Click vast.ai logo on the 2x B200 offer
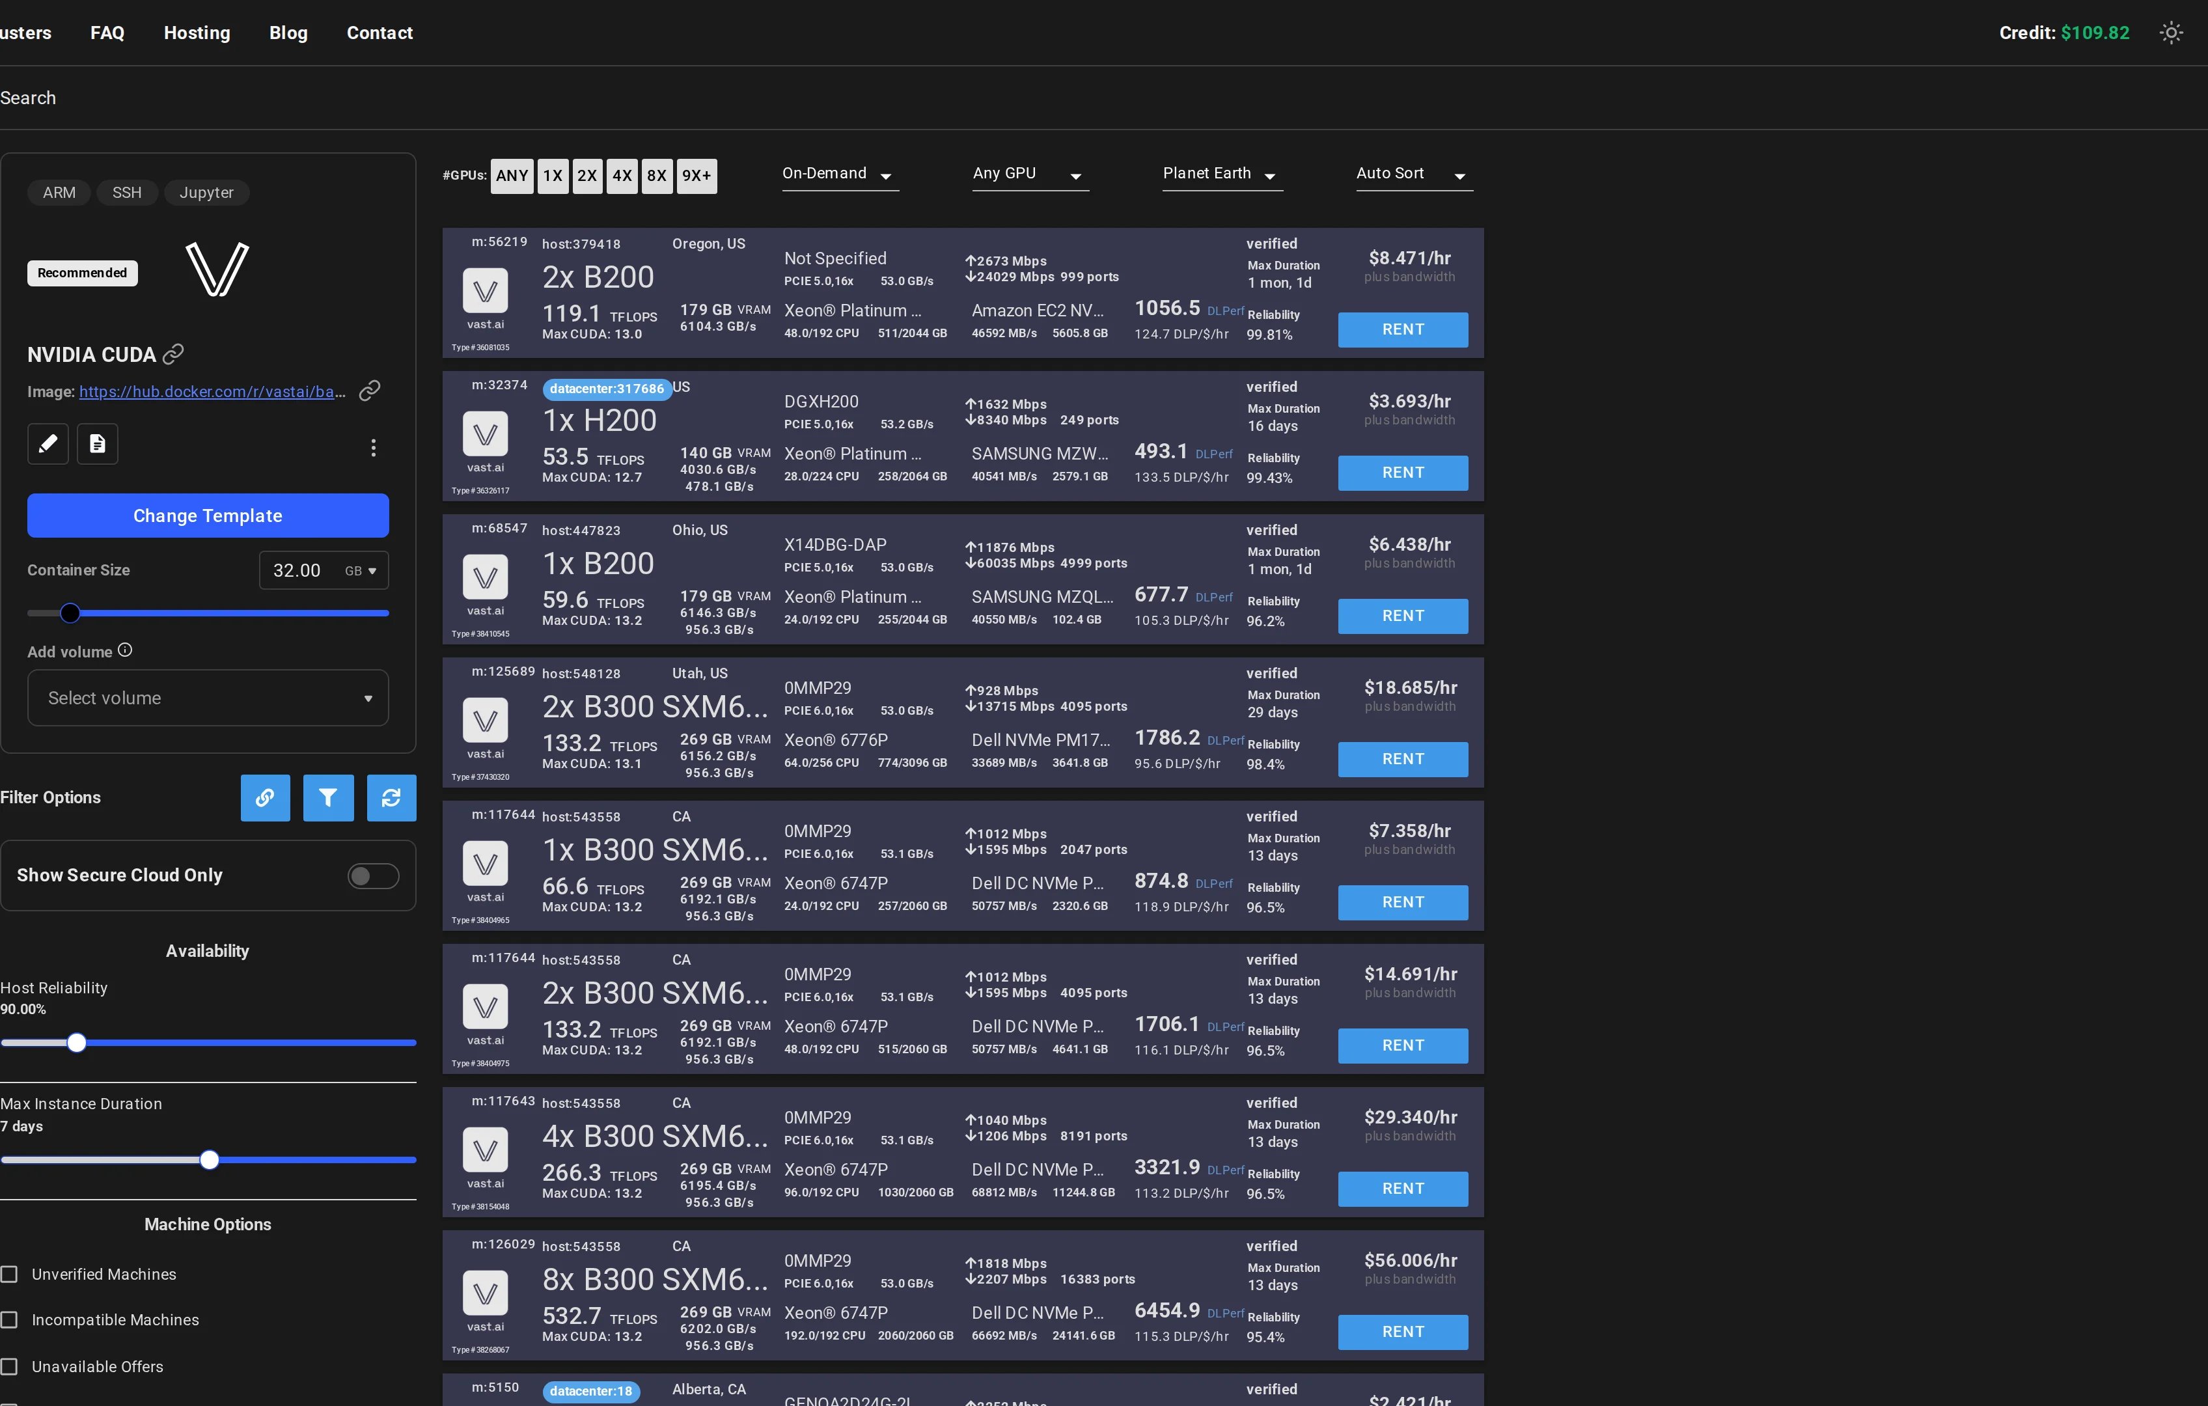The width and height of the screenshot is (2208, 1406). [x=485, y=292]
